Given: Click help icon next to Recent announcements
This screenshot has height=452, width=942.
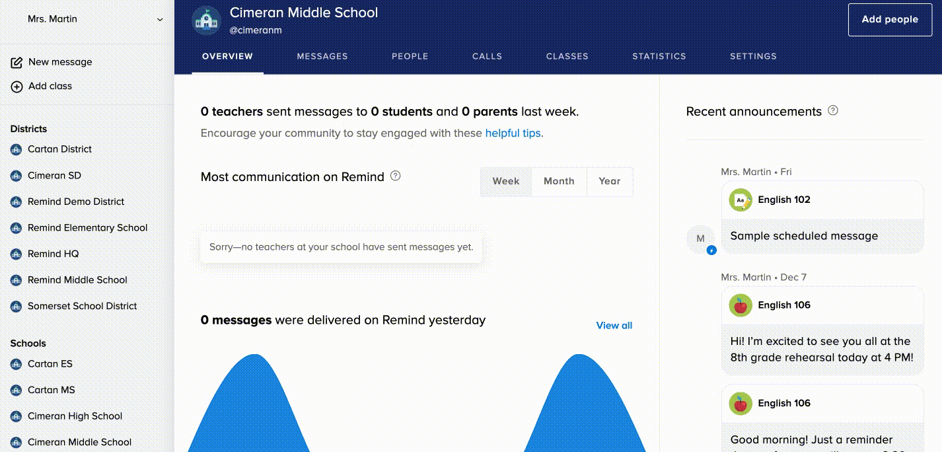Looking at the screenshot, I should pyautogui.click(x=833, y=110).
